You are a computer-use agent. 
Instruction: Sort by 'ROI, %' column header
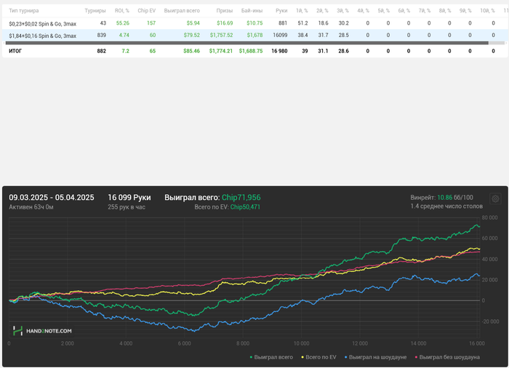pos(121,11)
